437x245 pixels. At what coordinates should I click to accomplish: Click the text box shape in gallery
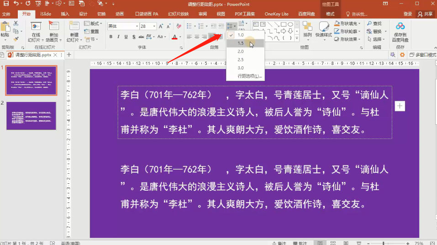click(256, 24)
